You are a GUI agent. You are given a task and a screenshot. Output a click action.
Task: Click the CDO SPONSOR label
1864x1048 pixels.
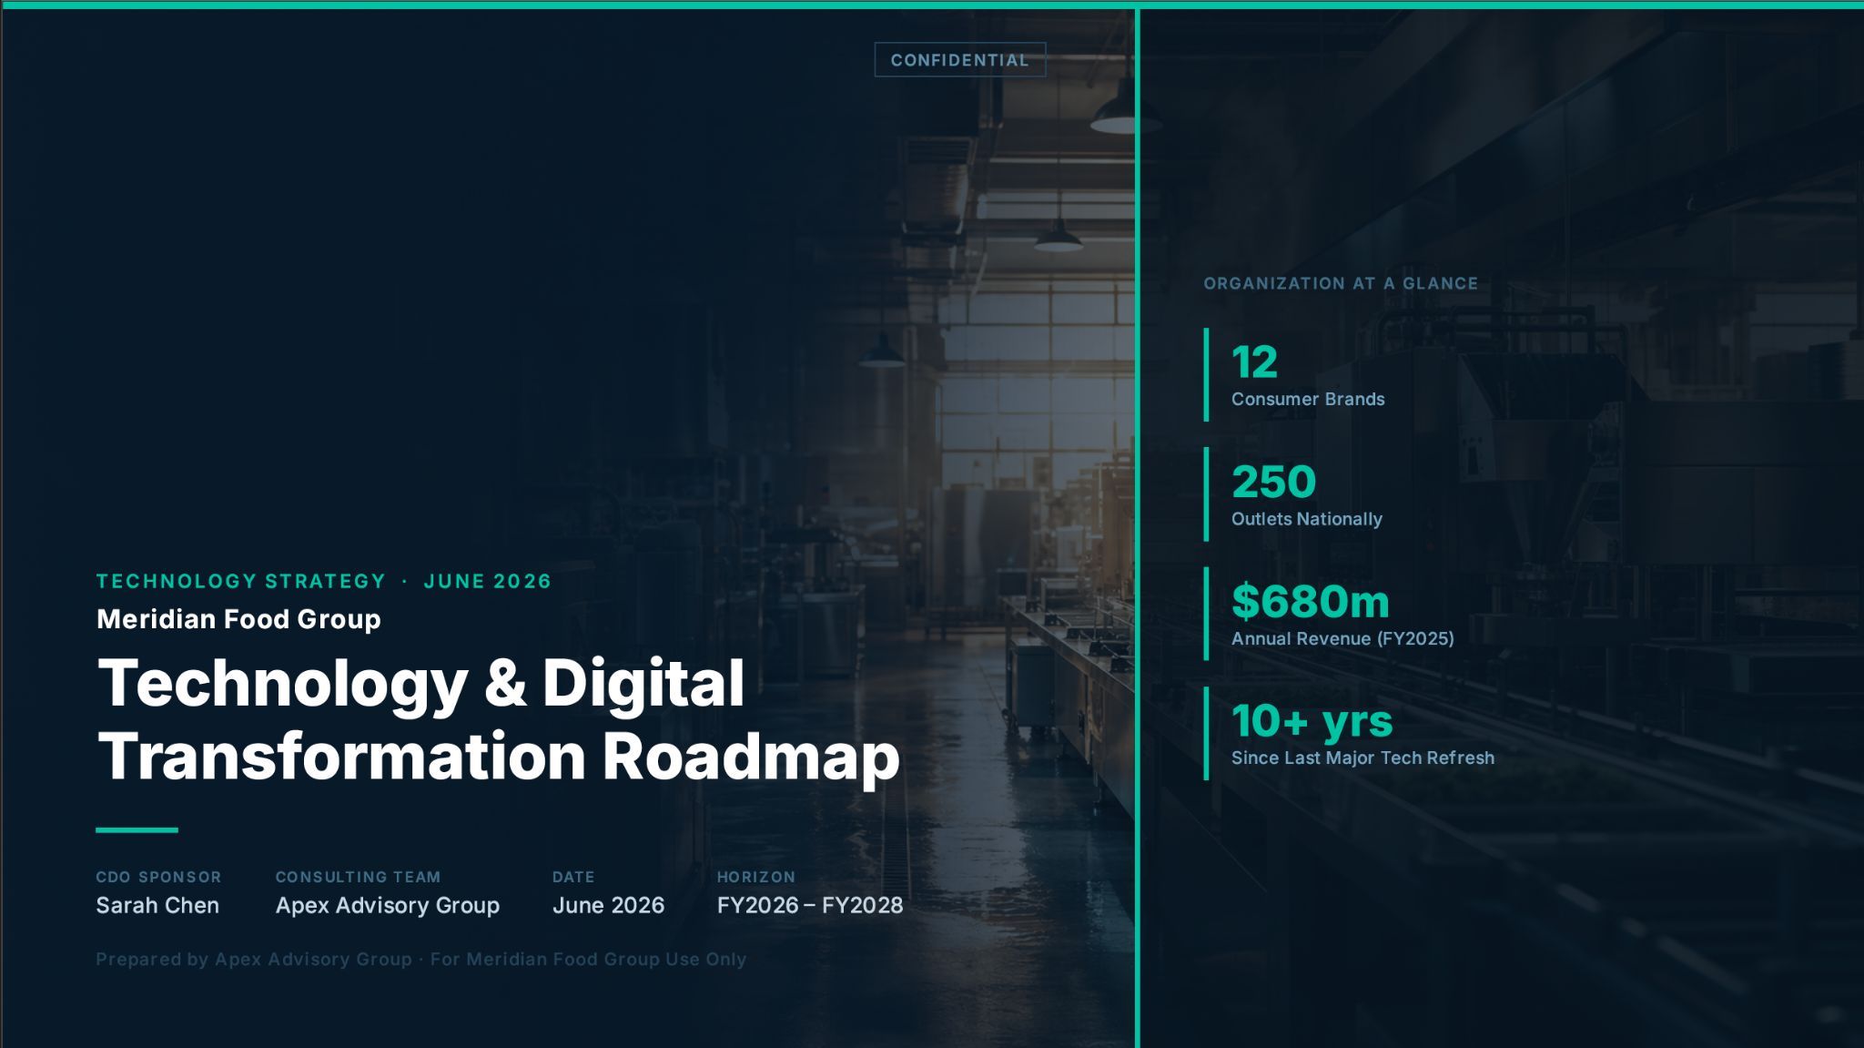pos(158,877)
